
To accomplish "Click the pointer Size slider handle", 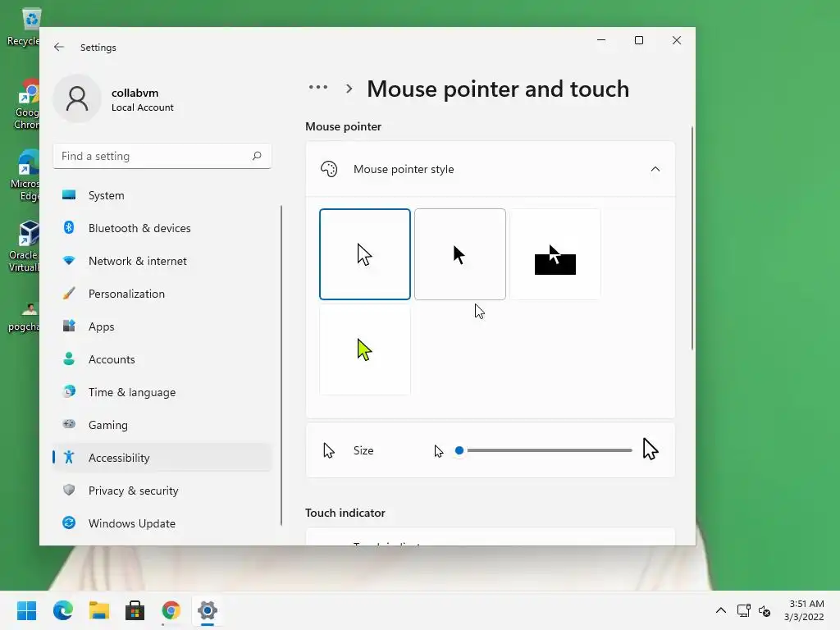I will pyautogui.click(x=459, y=450).
